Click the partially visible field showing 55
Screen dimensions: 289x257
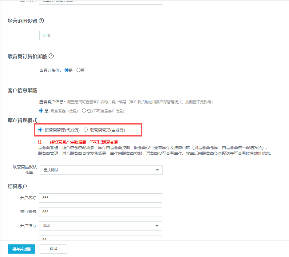pyautogui.click(x=101, y=238)
